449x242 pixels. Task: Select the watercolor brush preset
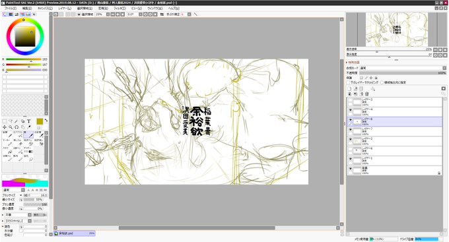click(39, 135)
